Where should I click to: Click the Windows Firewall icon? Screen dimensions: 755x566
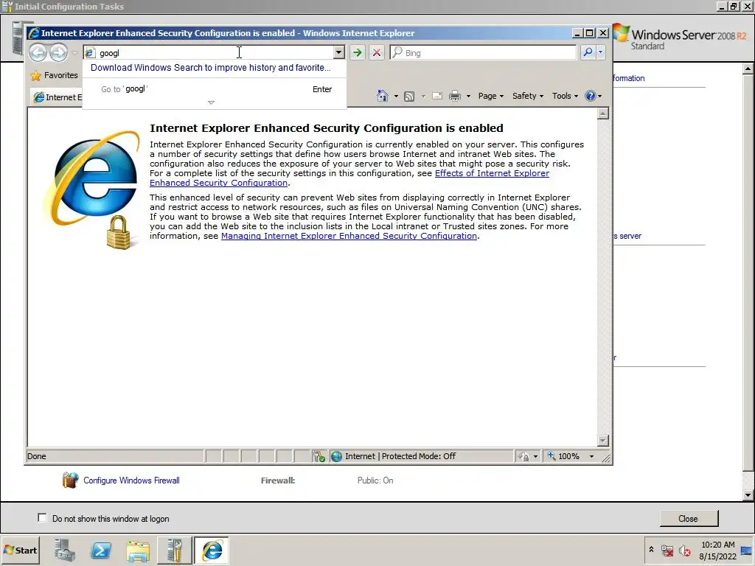[70, 480]
